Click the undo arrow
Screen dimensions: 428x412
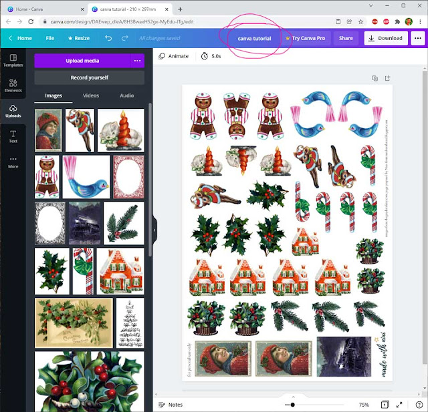point(108,38)
